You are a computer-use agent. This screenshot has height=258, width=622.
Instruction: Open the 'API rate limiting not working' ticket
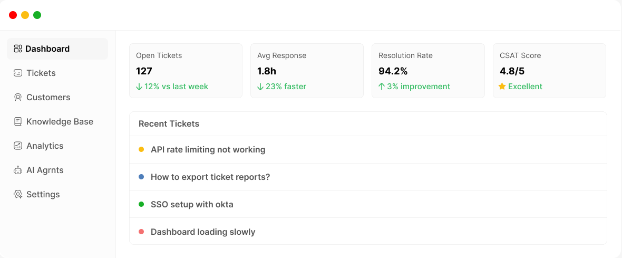pyautogui.click(x=208, y=149)
